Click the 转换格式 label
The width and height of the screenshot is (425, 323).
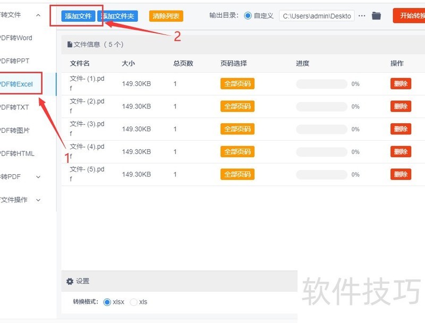coord(86,302)
